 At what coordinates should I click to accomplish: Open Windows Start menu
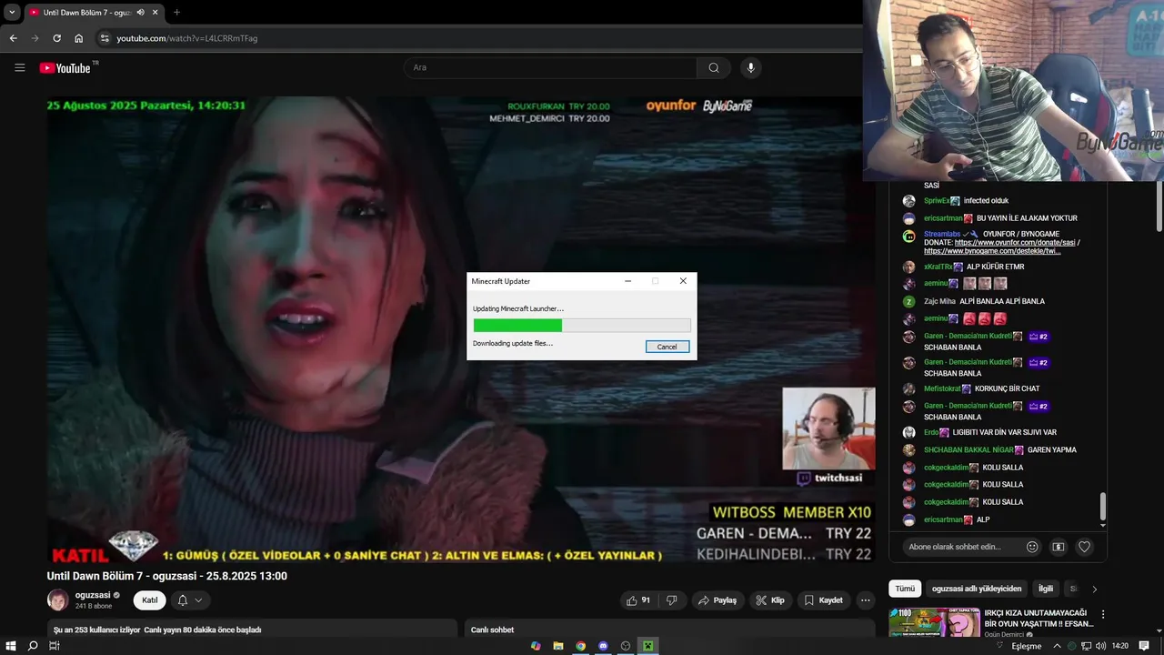(11, 646)
